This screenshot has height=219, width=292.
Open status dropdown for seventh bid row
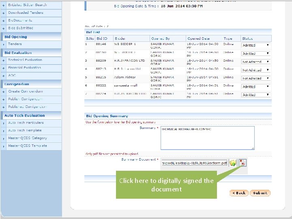tap(255, 95)
